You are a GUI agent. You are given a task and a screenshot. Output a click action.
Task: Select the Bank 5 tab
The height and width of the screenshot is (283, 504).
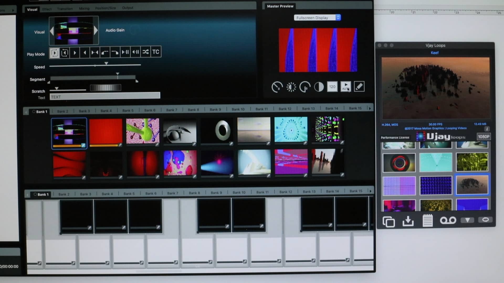click(x=128, y=110)
